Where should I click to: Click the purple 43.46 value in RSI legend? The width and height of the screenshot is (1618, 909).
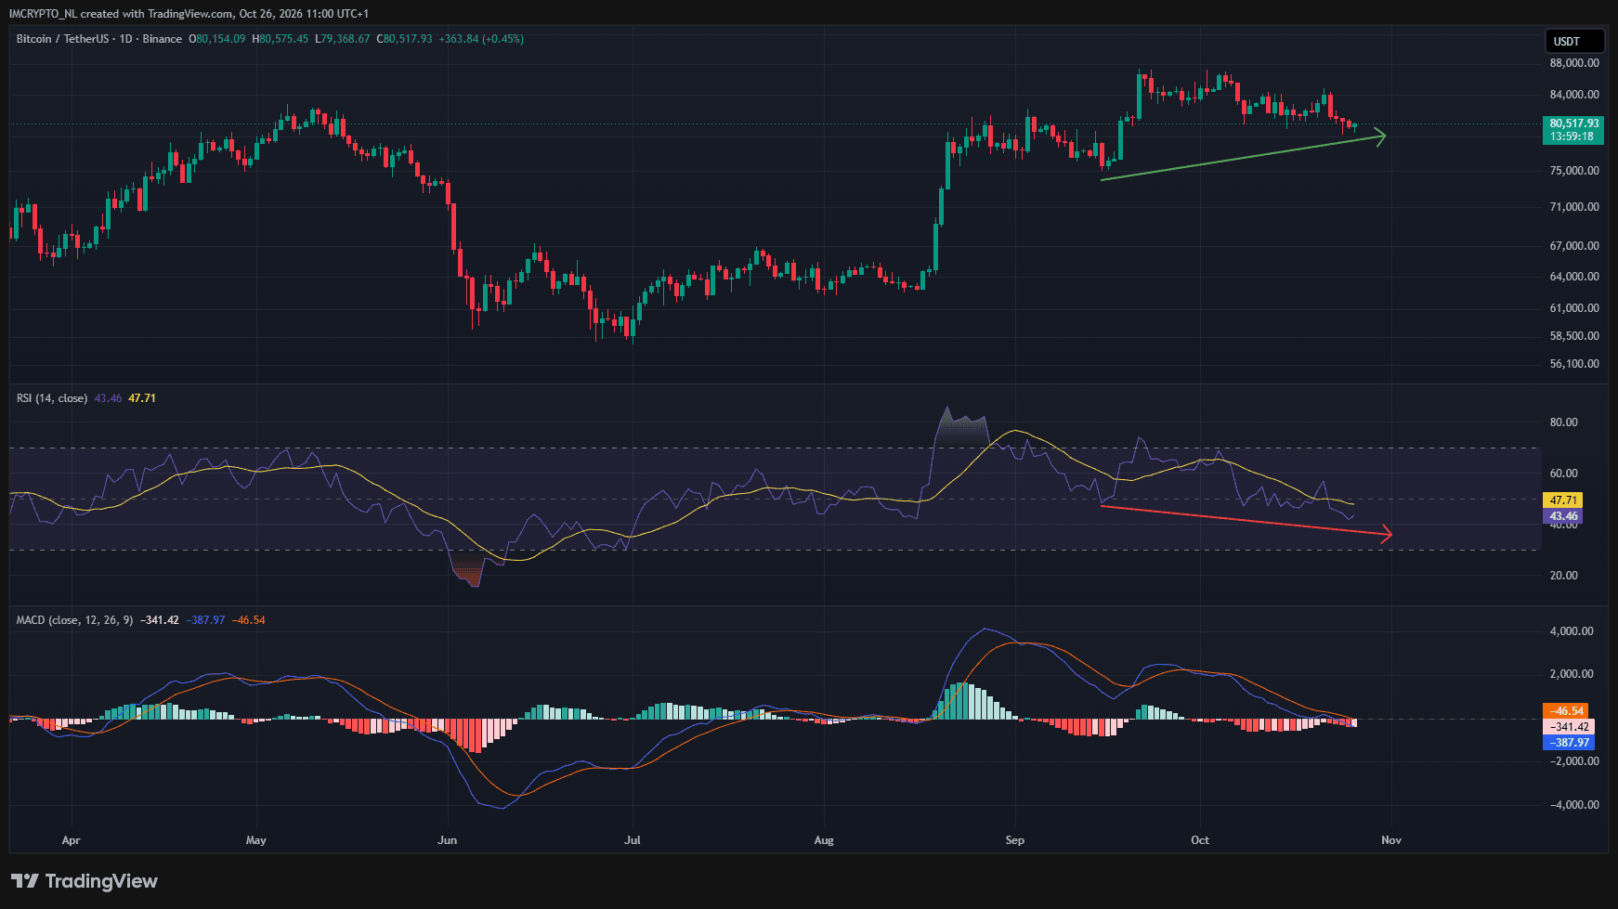[x=108, y=398]
